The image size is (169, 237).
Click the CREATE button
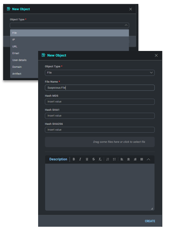click(x=150, y=221)
